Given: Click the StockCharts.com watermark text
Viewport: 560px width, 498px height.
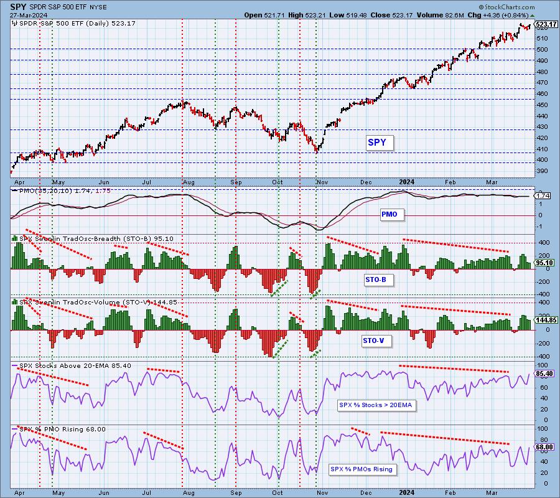Looking at the screenshot, I should (506, 7).
